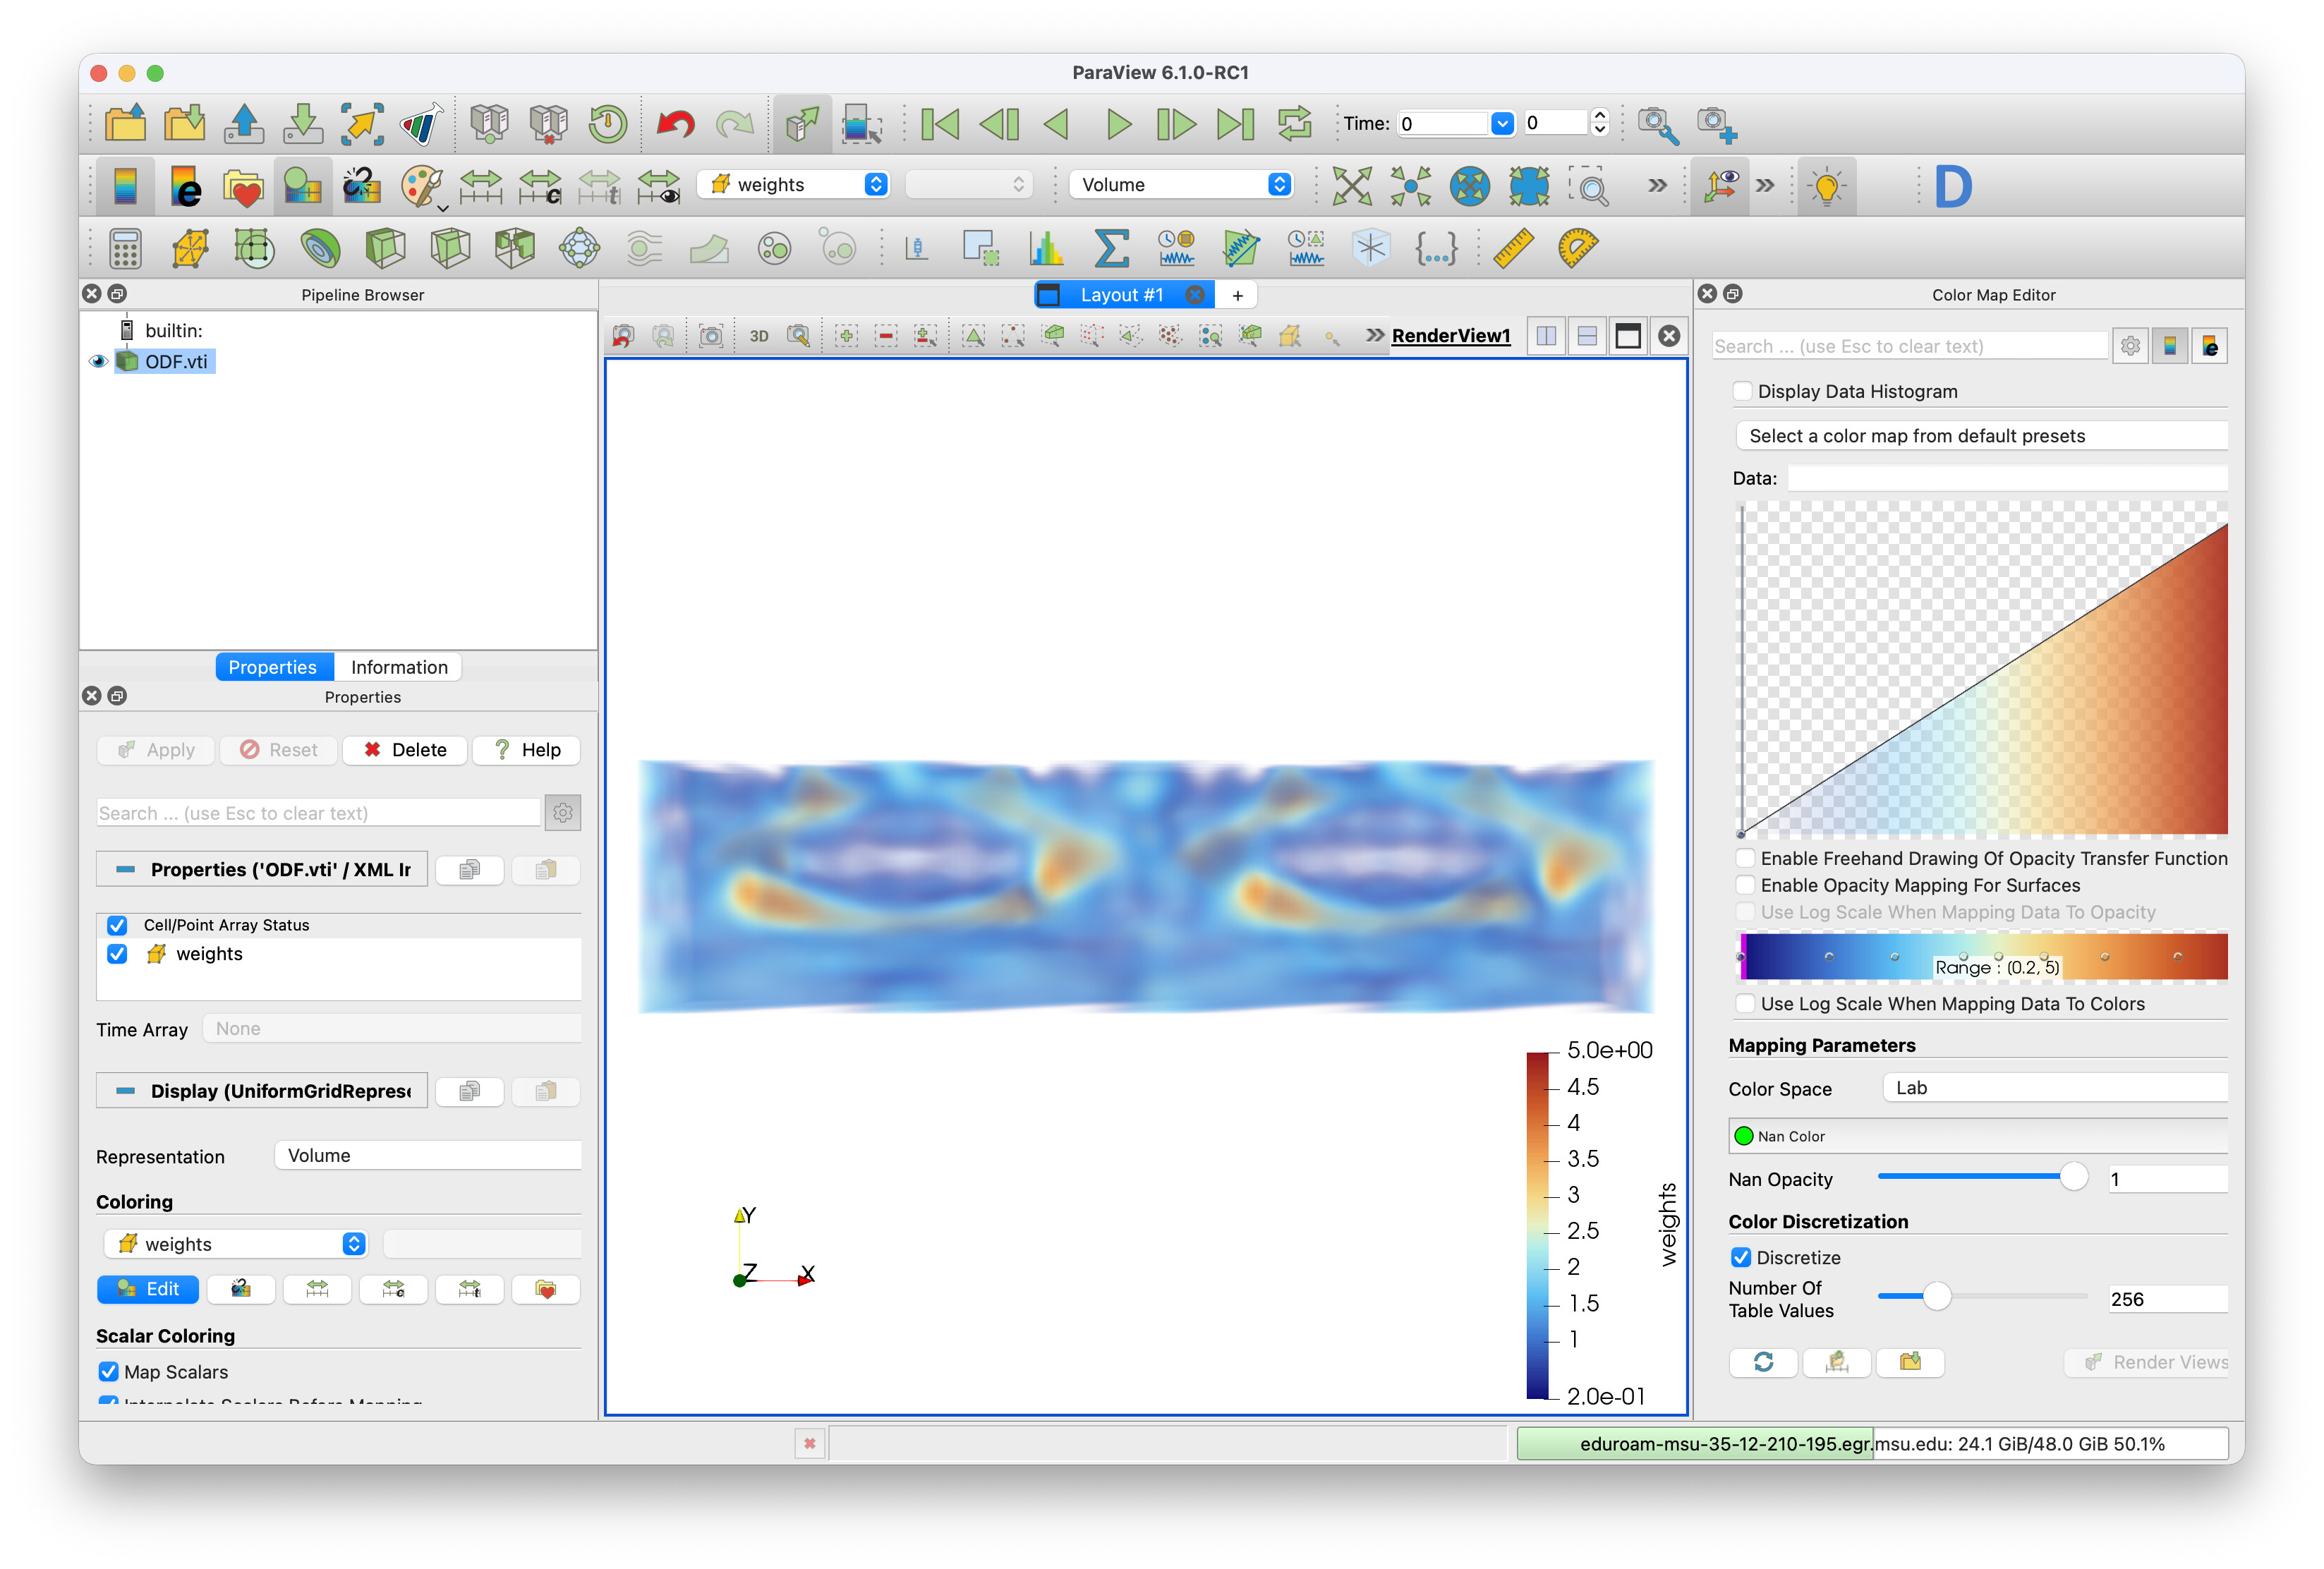The image size is (2324, 1569).
Task: Uncheck the Discretize checkbox
Action: coord(1741,1257)
